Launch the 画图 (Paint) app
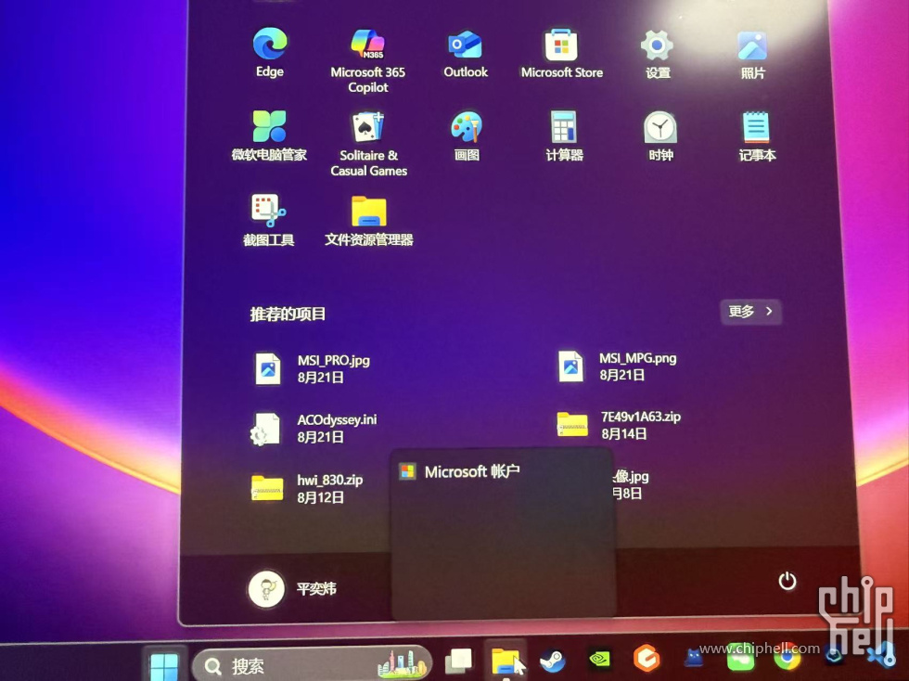This screenshot has width=909, height=681. pos(466,136)
